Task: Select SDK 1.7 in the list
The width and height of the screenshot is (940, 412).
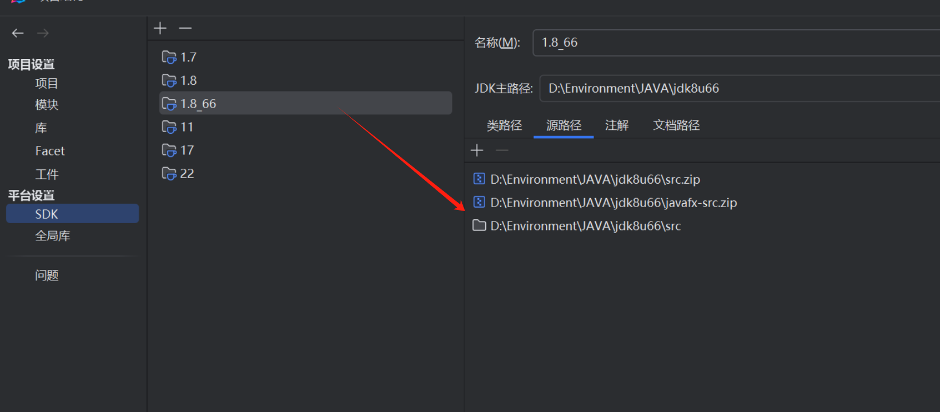Action: (x=305, y=57)
